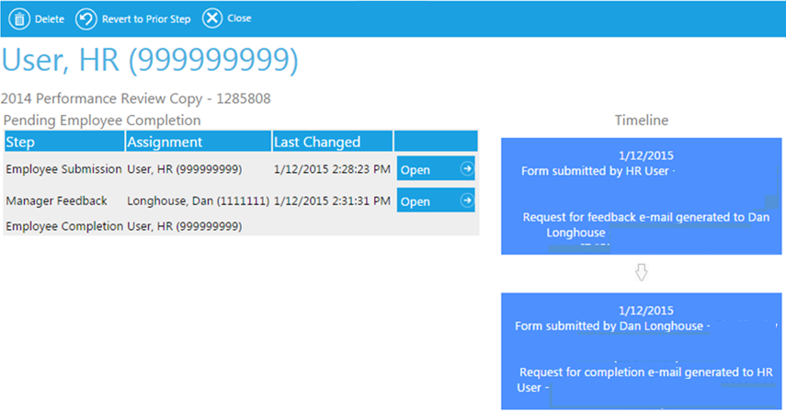
Task: Click arrow icon in Employee Submission Open button
Action: pyautogui.click(x=466, y=169)
